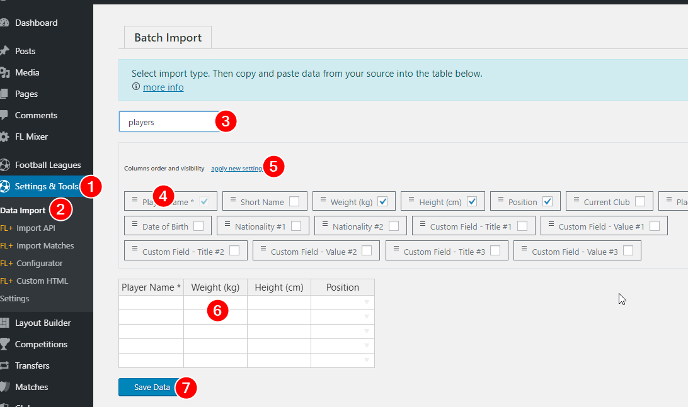688x407 pixels.
Task: Open Position dropdown arrow in second table row
Action: [x=367, y=317]
